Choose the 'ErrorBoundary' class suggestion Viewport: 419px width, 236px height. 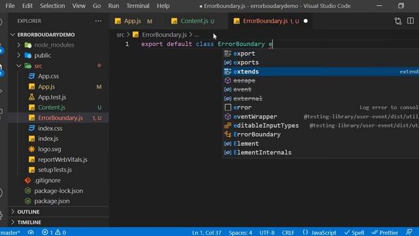tap(321, 134)
